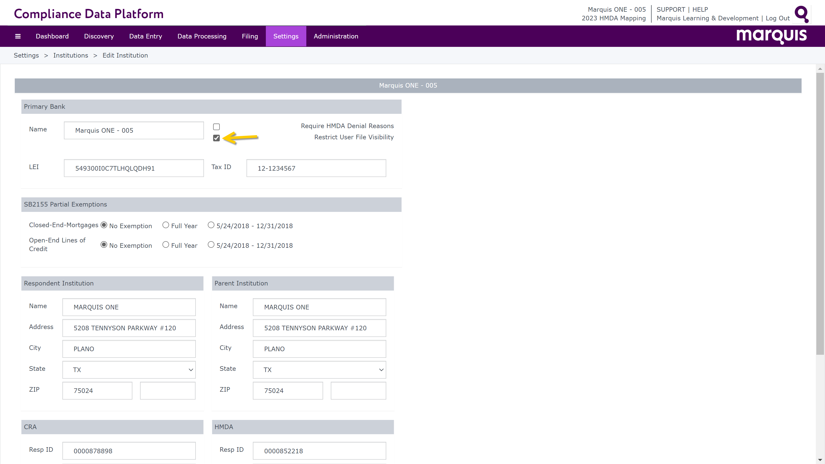Click the HMDA Resp ID field
825x464 pixels.
click(x=319, y=451)
